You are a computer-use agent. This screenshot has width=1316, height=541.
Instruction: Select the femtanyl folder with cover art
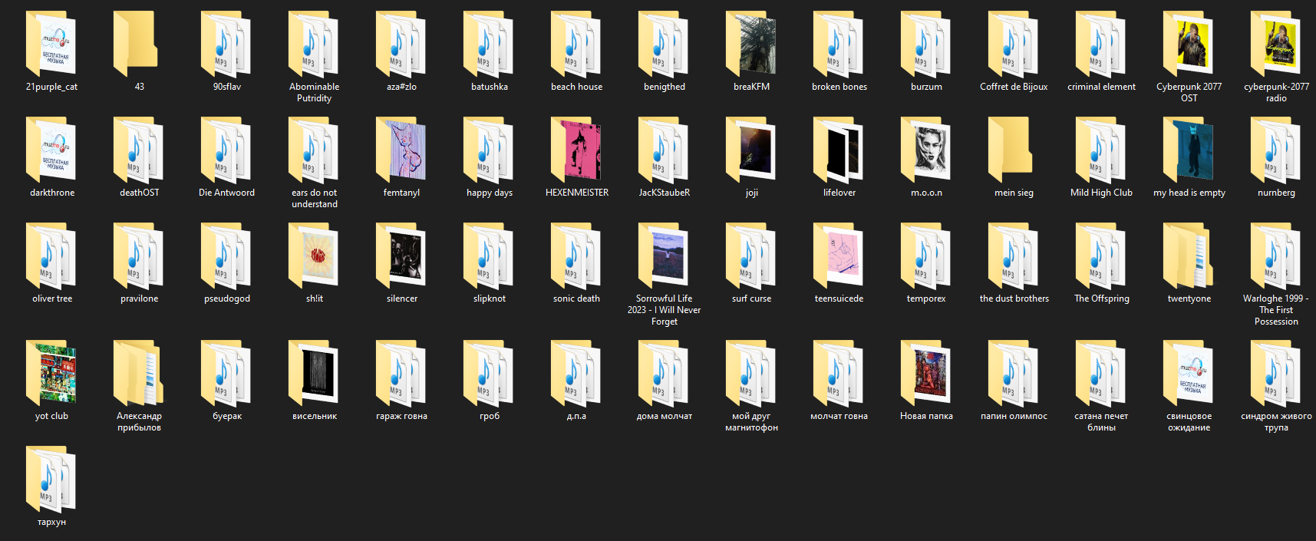point(401,149)
